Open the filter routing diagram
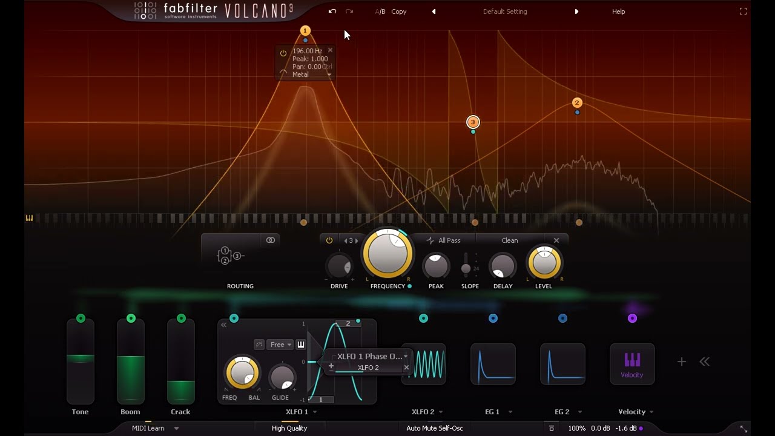 [230, 256]
